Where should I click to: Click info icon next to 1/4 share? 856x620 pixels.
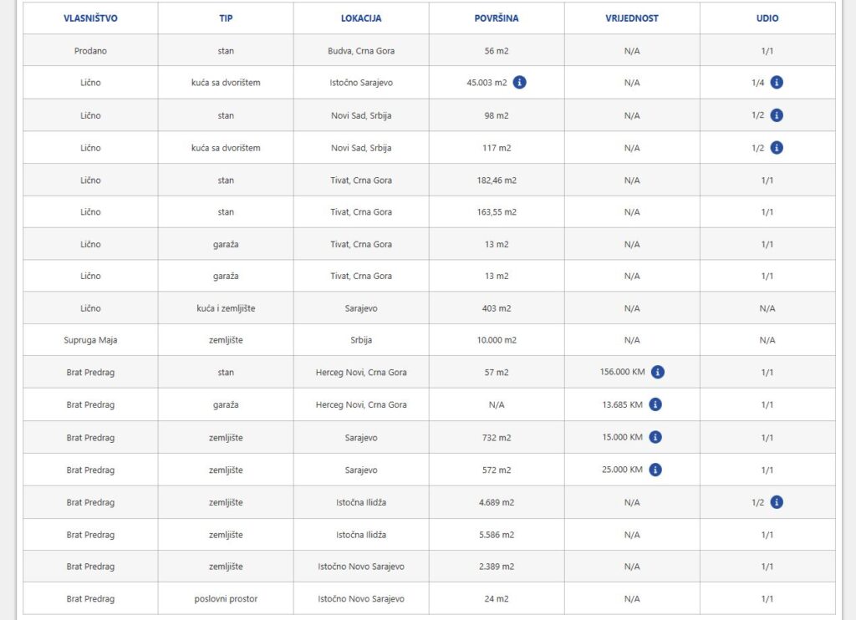777,83
